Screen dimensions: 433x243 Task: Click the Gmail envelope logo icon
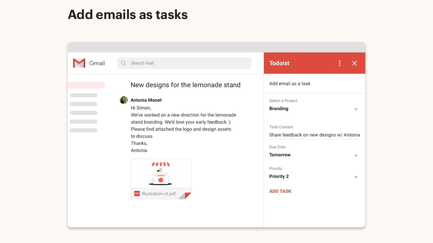[x=79, y=63]
